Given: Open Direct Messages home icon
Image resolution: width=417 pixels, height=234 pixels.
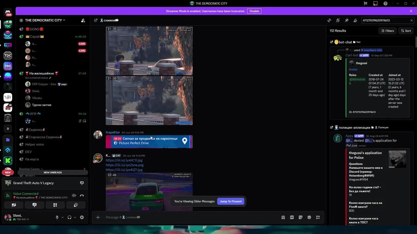Looking at the screenshot, I should point(8,12).
